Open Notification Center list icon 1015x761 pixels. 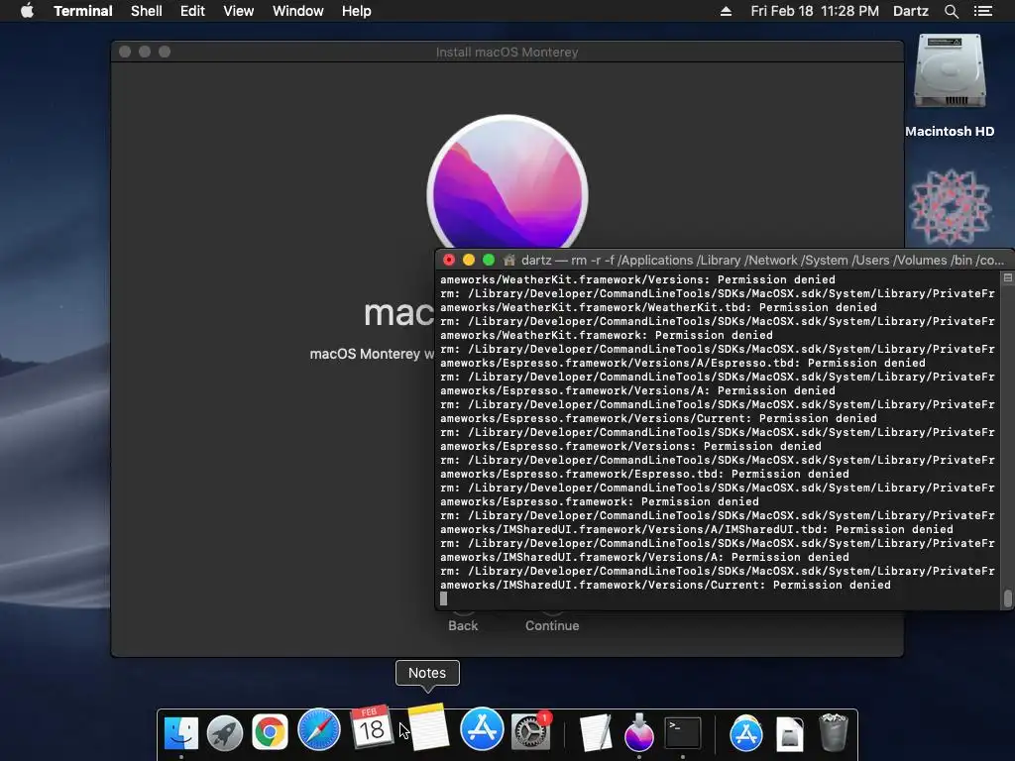[x=982, y=11]
